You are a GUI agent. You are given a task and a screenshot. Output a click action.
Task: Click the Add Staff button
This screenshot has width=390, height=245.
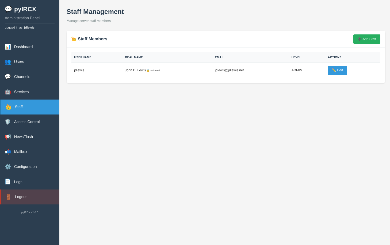coord(367,39)
